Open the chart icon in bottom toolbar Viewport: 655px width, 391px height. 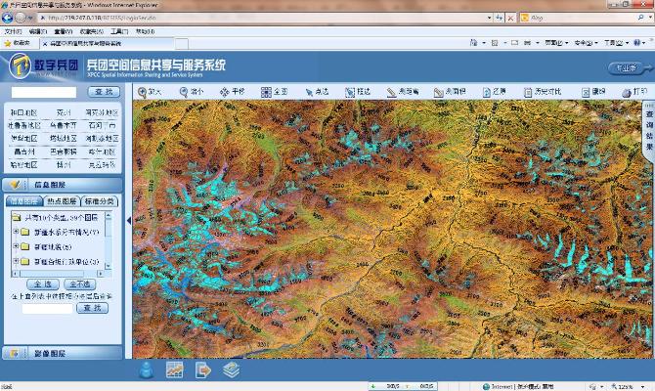175,369
